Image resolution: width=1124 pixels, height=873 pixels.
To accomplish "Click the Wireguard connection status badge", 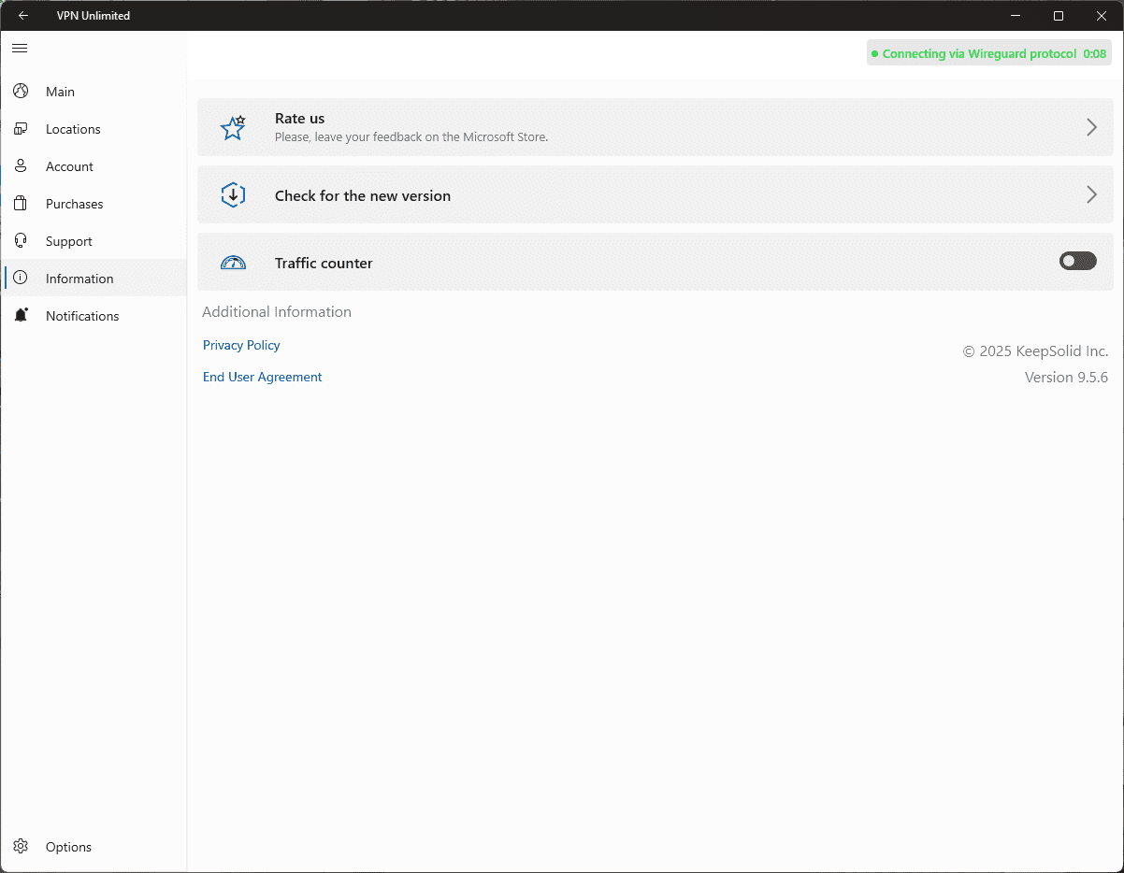I will point(988,53).
